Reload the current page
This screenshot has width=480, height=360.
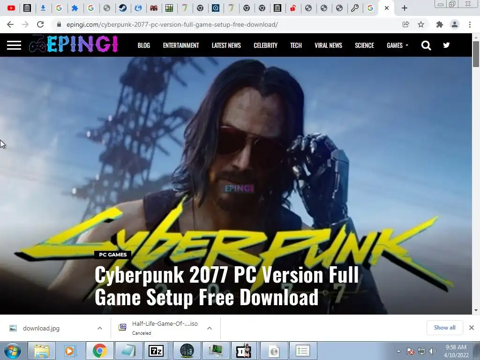pyautogui.click(x=40, y=24)
